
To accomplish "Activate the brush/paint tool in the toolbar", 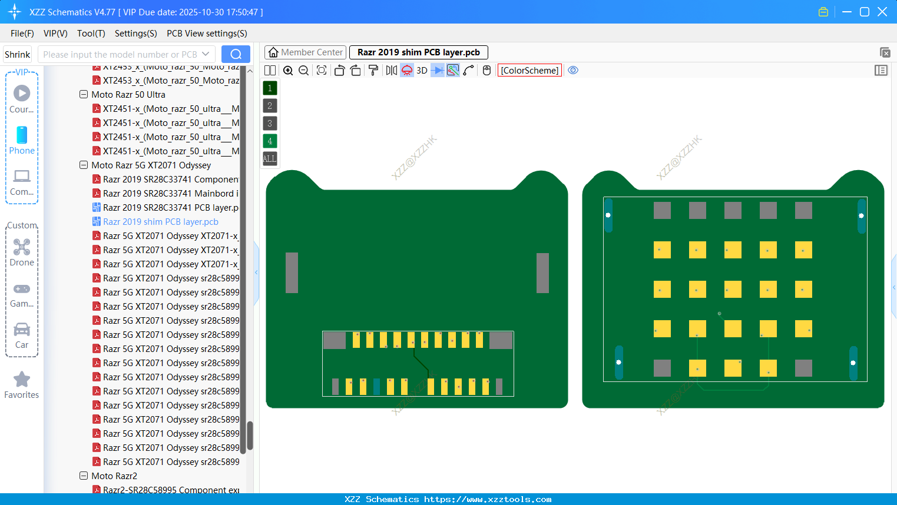I will coord(373,70).
